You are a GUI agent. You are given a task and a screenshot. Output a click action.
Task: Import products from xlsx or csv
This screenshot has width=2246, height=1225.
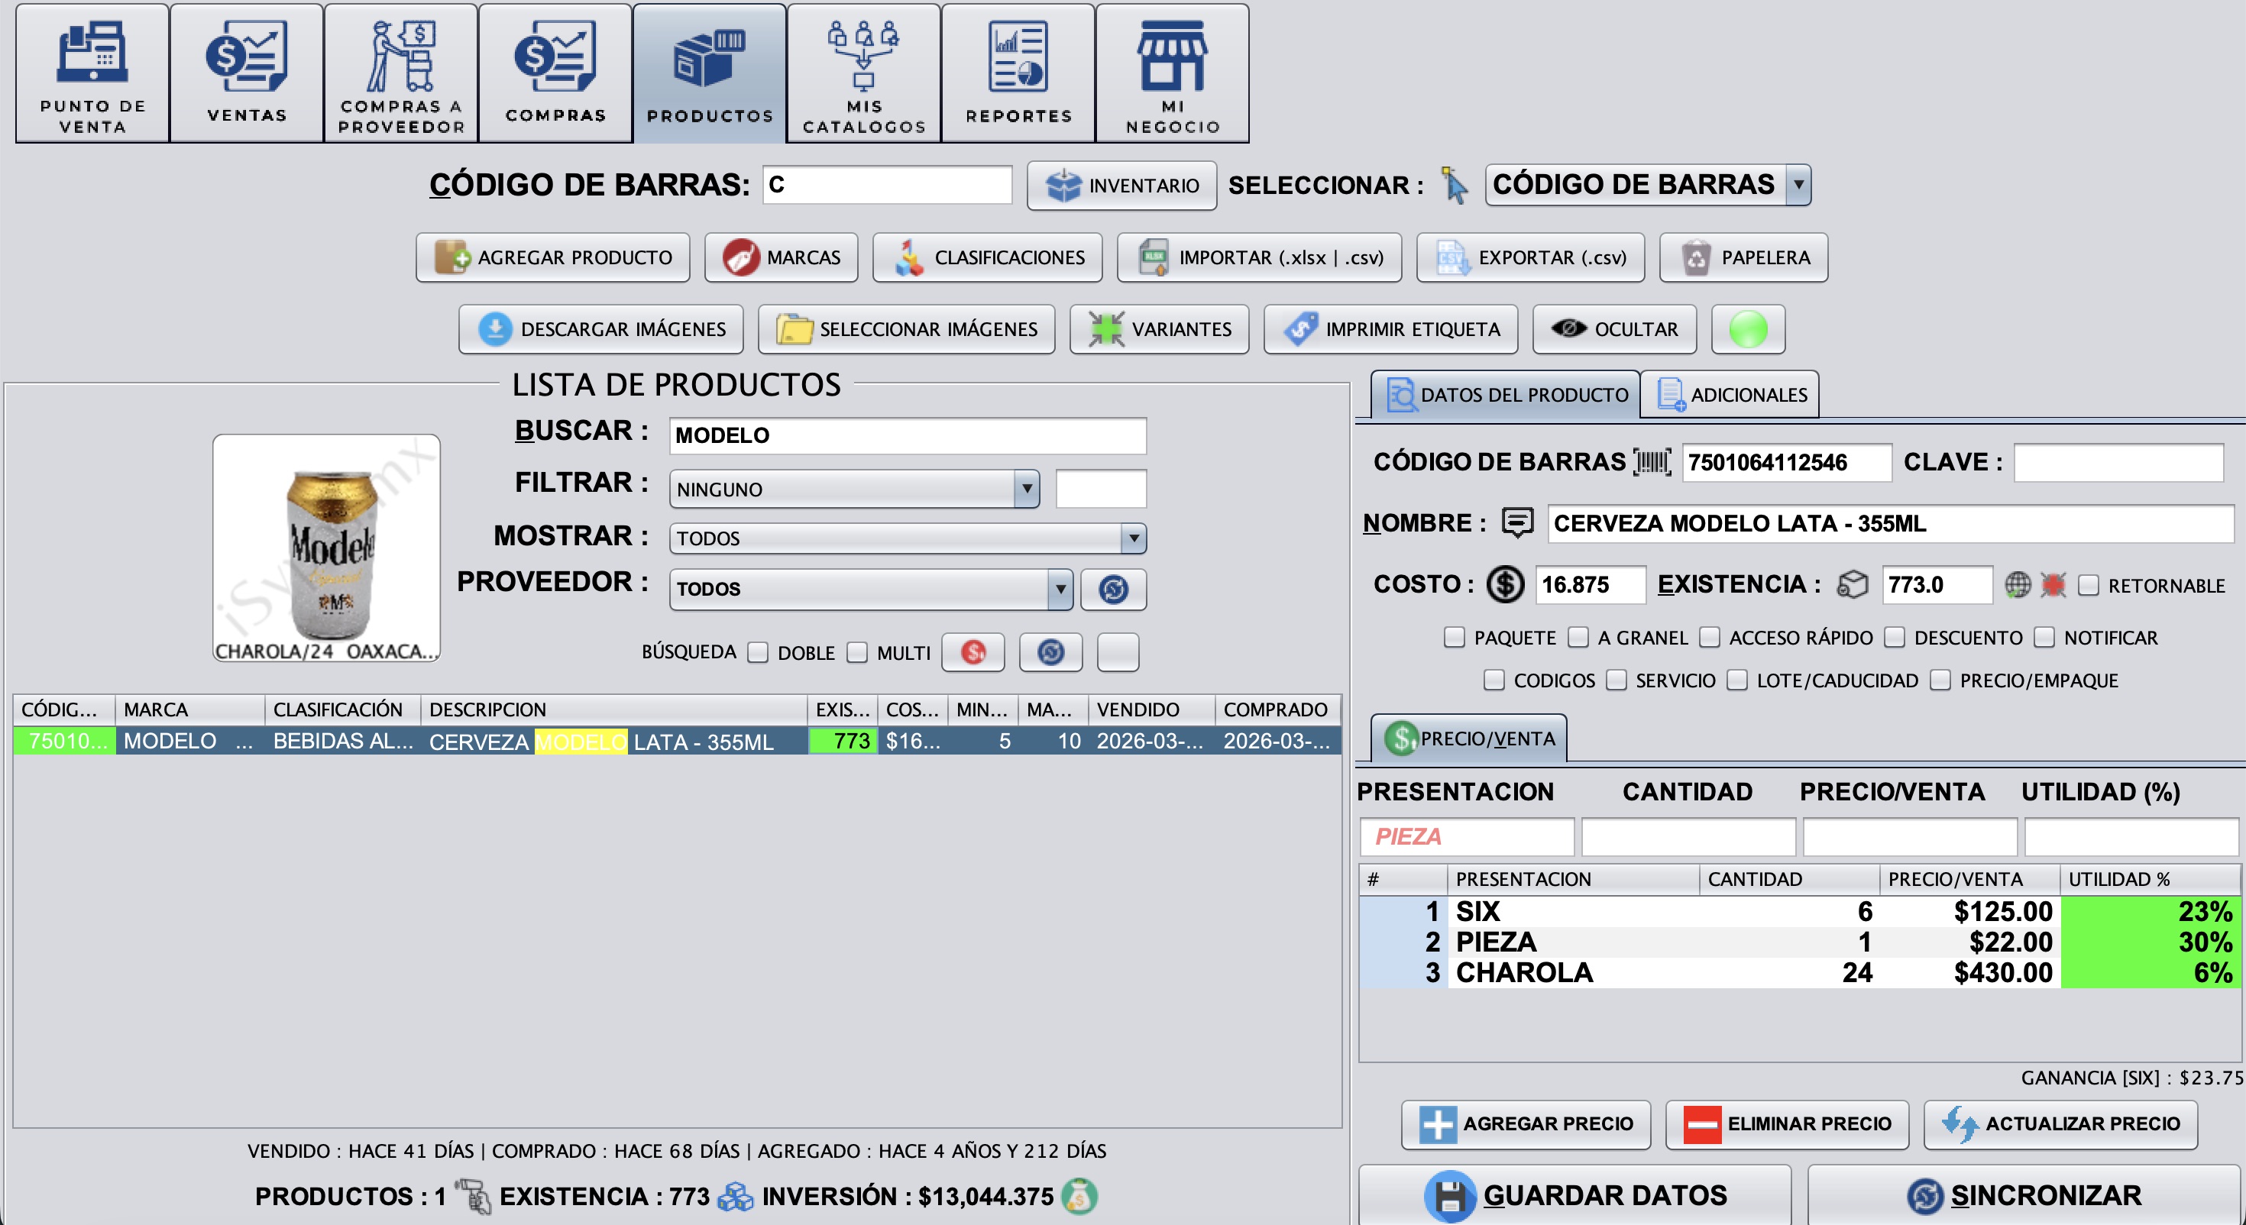1259,257
